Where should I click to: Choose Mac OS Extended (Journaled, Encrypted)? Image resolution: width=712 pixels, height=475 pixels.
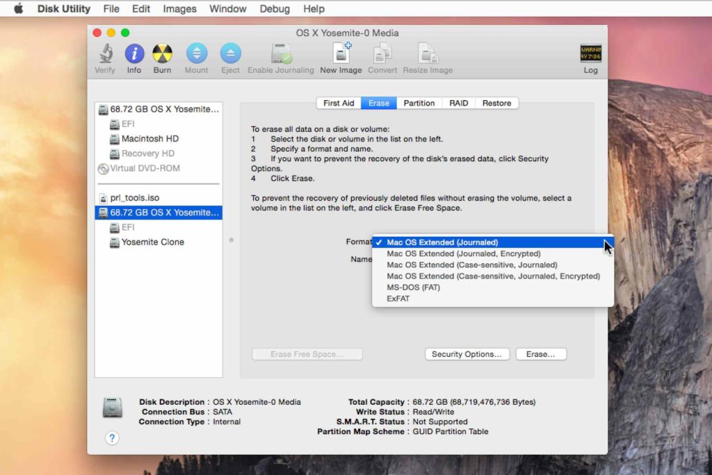click(x=493, y=253)
